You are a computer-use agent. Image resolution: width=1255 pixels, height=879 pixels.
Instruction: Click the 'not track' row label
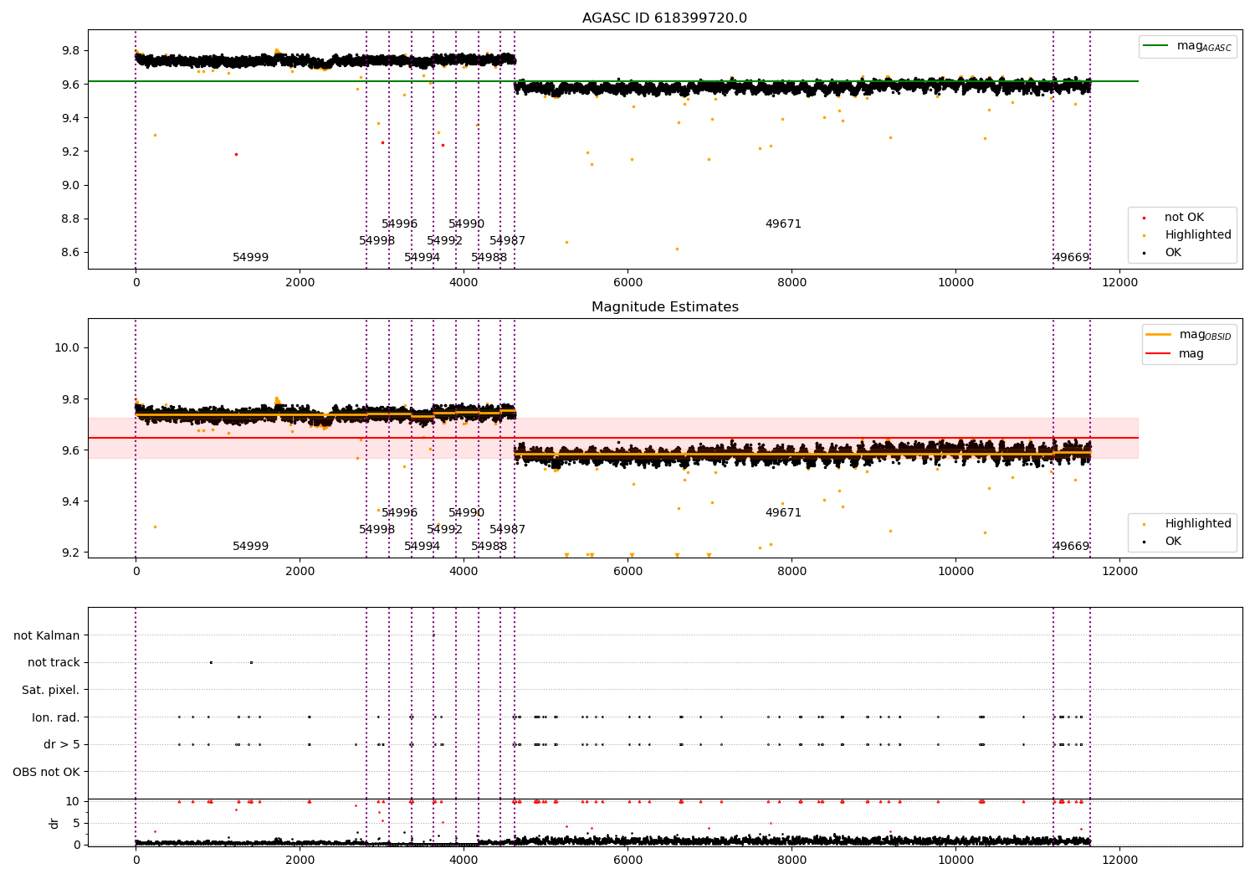(x=54, y=663)
